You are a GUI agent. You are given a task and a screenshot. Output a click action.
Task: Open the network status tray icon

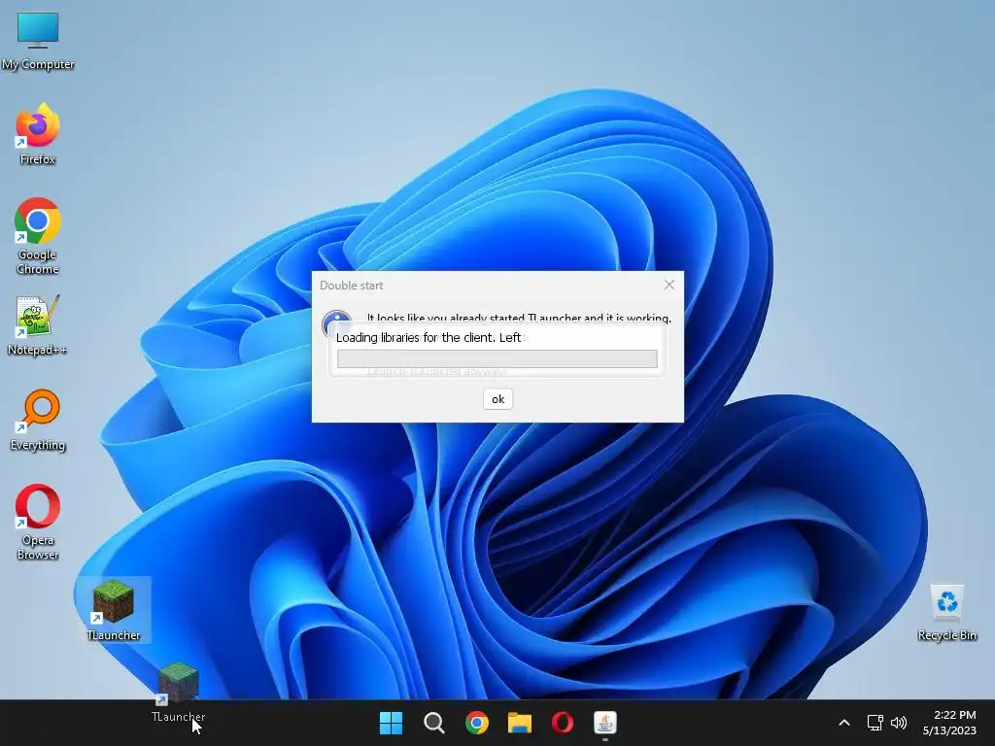pyautogui.click(x=875, y=723)
